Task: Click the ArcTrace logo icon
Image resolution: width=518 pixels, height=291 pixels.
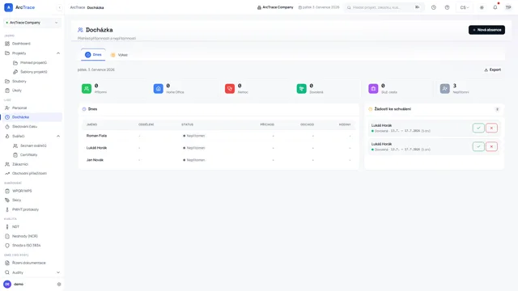Action: click(8, 7)
